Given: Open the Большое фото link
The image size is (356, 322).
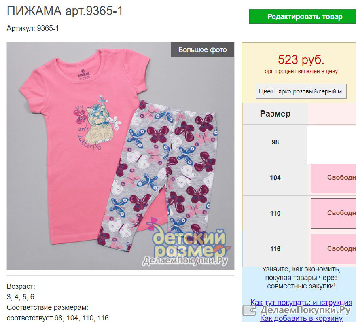Looking at the screenshot, I should (202, 50).
